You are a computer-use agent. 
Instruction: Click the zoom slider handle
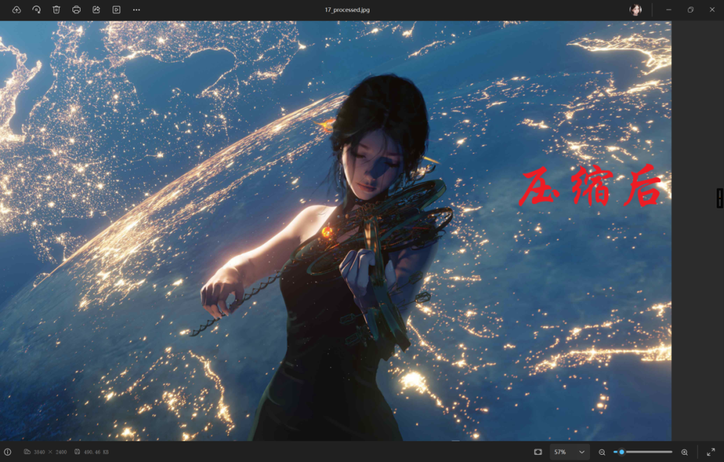point(621,452)
